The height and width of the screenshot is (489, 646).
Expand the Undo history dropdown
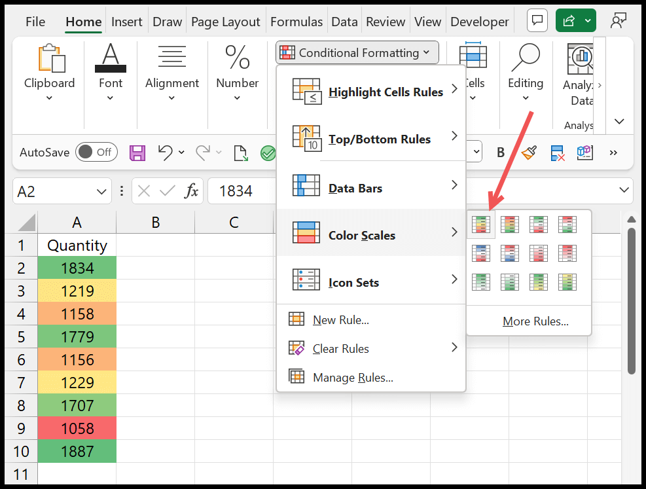pyautogui.click(x=181, y=152)
